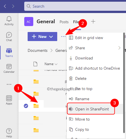The image size is (126, 139).
Task: Choose Pin to top
Action: 95,89
